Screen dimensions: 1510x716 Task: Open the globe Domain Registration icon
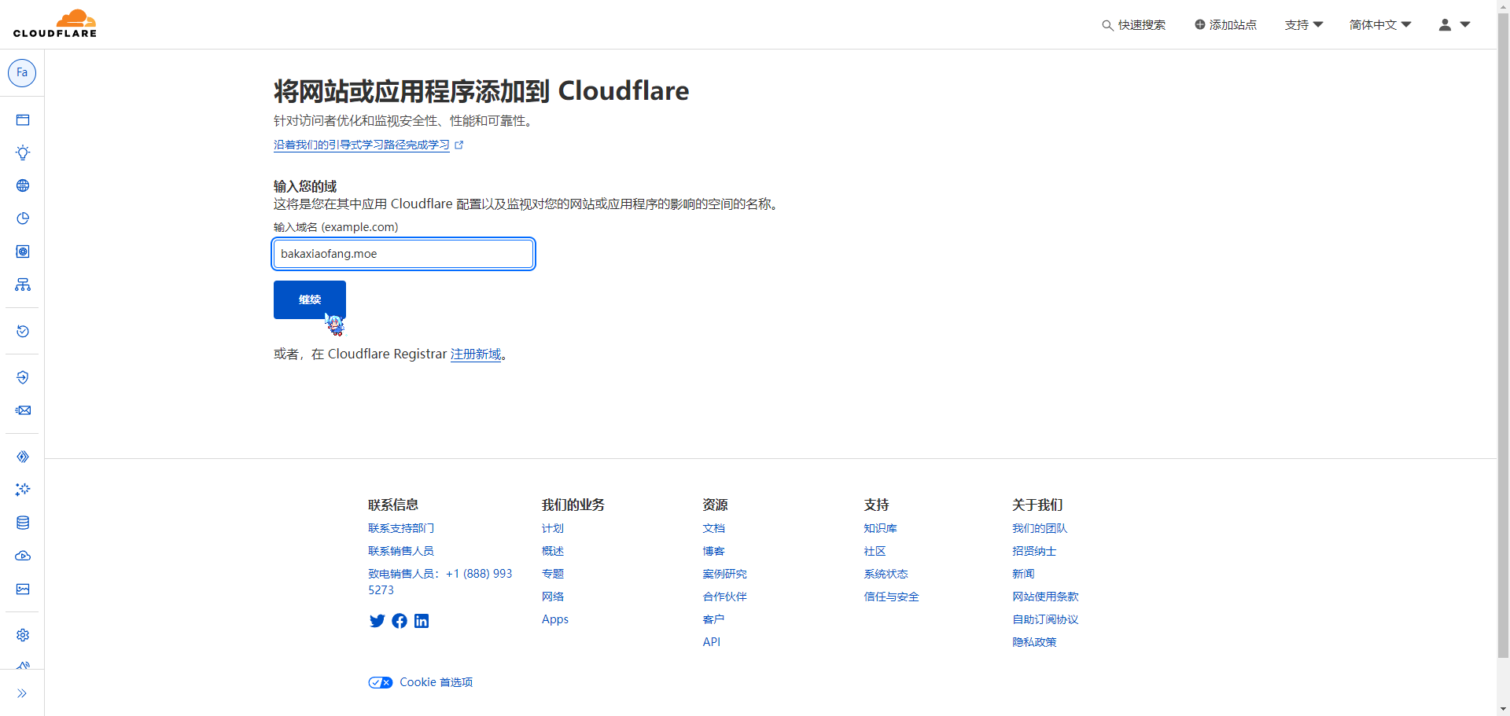click(23, 185)
